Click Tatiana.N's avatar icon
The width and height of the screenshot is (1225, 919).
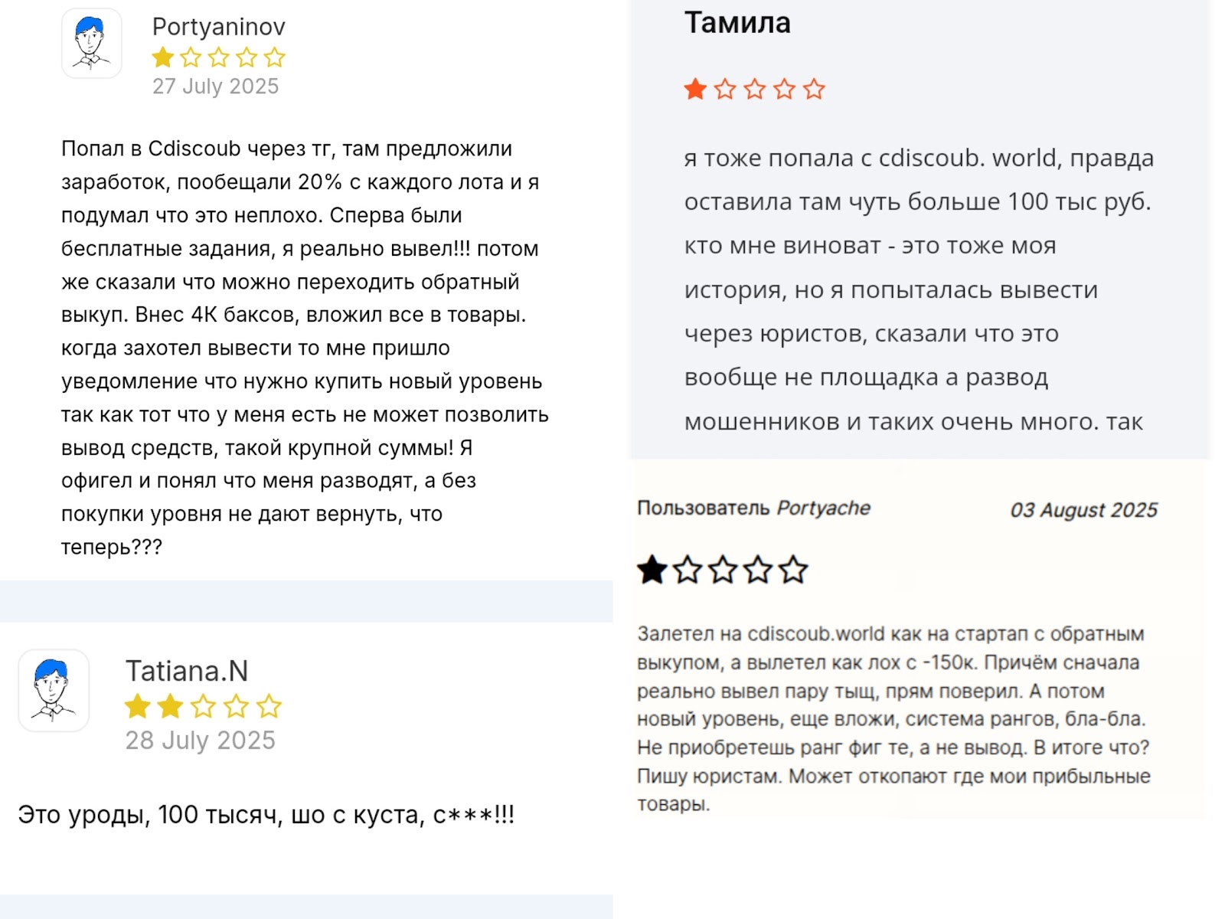point(54,690)
